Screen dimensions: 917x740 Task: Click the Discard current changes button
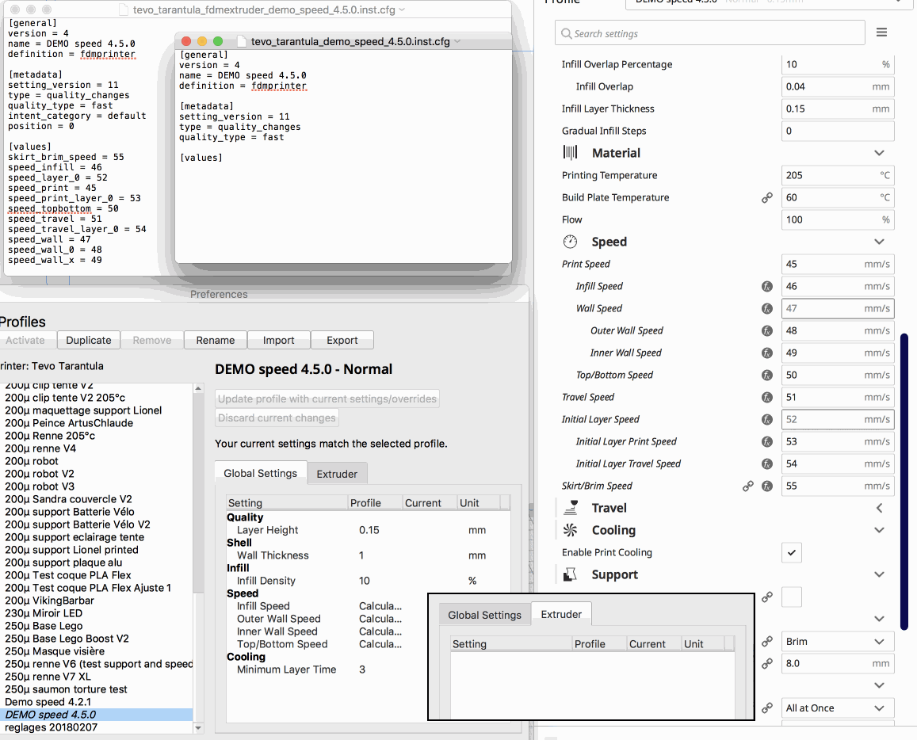pyautogui.click(x=277, y=418)
